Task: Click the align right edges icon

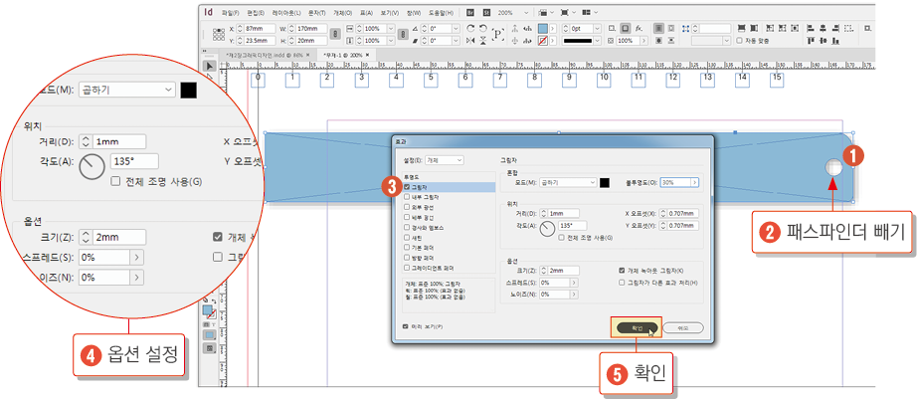Action: coord(835,28)
